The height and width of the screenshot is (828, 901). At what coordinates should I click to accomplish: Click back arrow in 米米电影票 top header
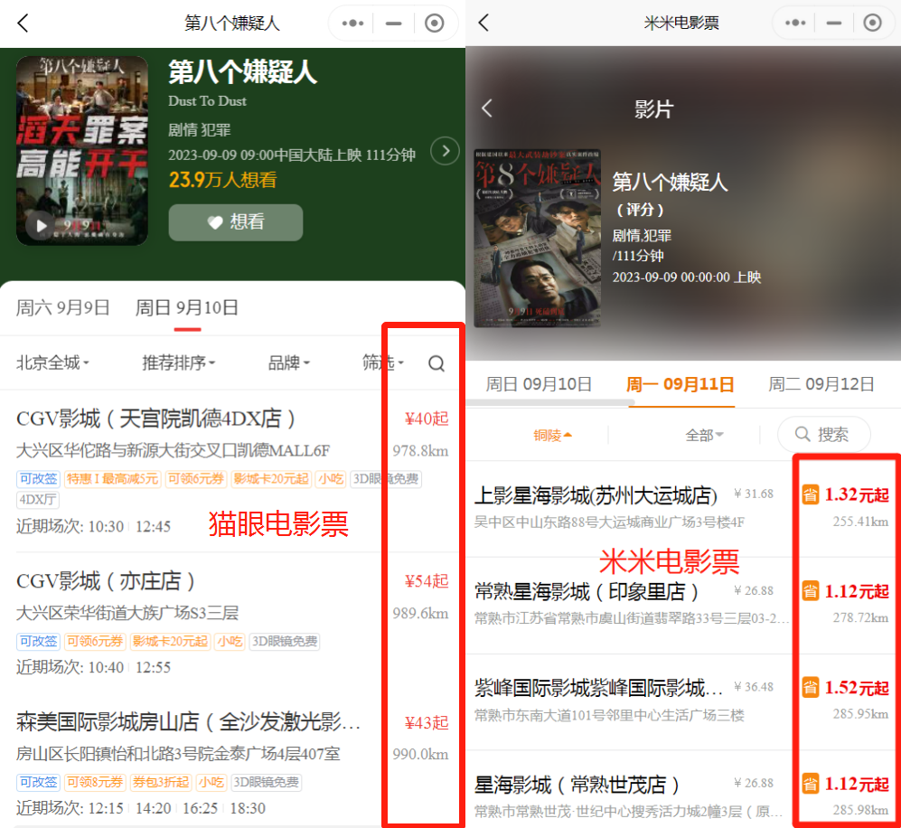point(483,24)
